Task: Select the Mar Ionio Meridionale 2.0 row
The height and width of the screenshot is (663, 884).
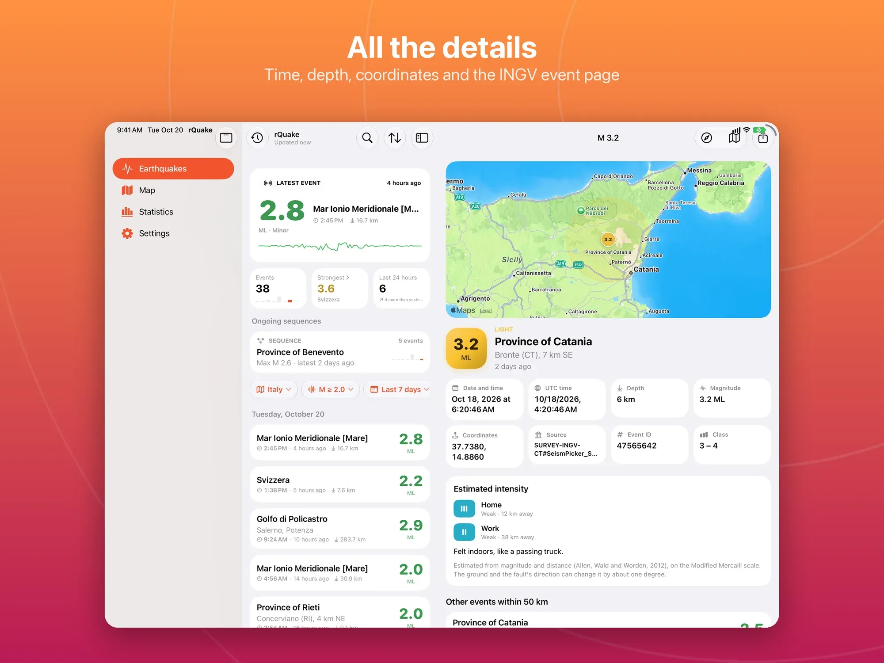Action: point(340,573)
